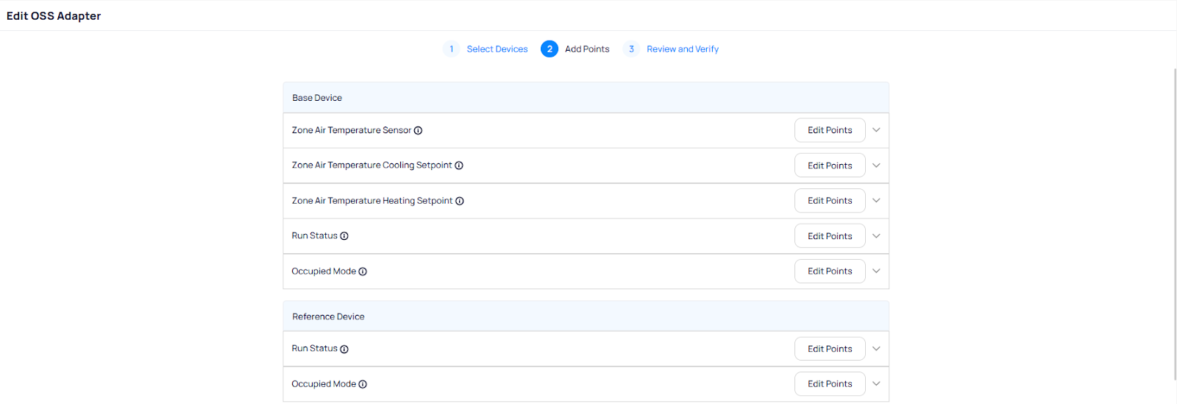Show info for Base Device Occupied Mode

[363, 272]
